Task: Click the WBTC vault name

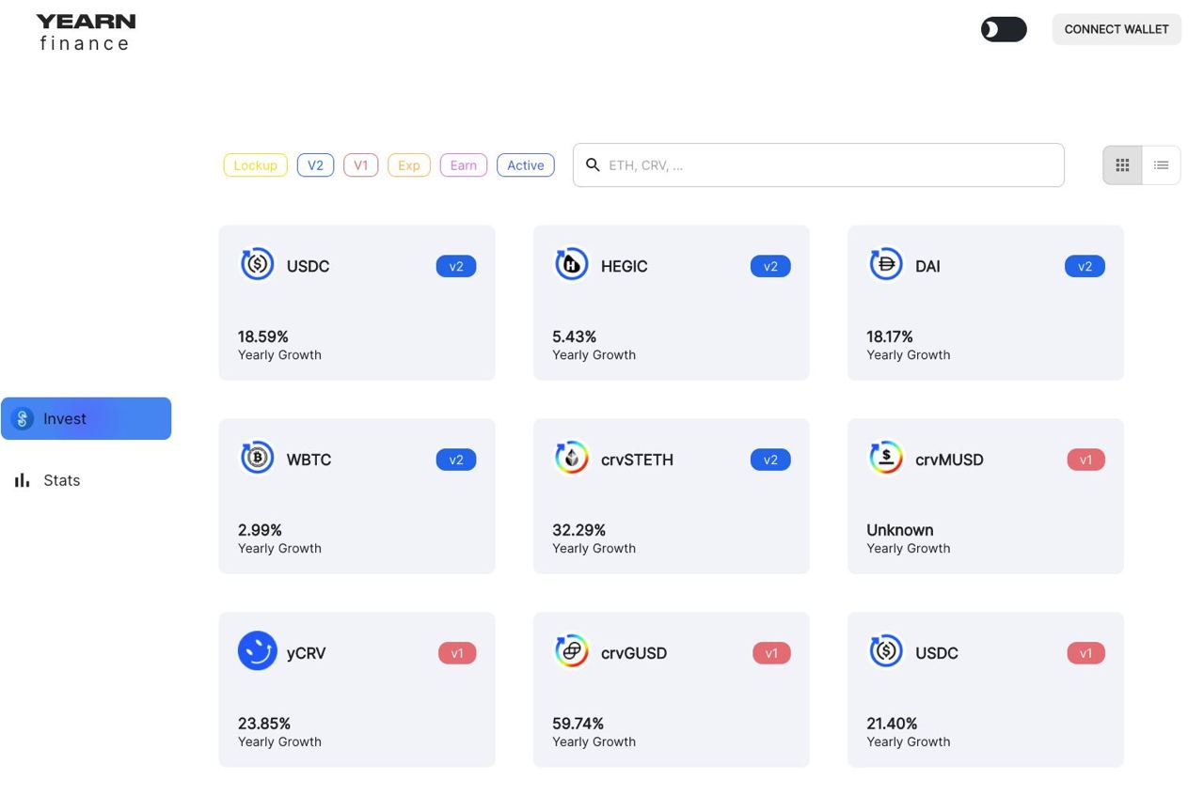Action: tap(309, 460)
